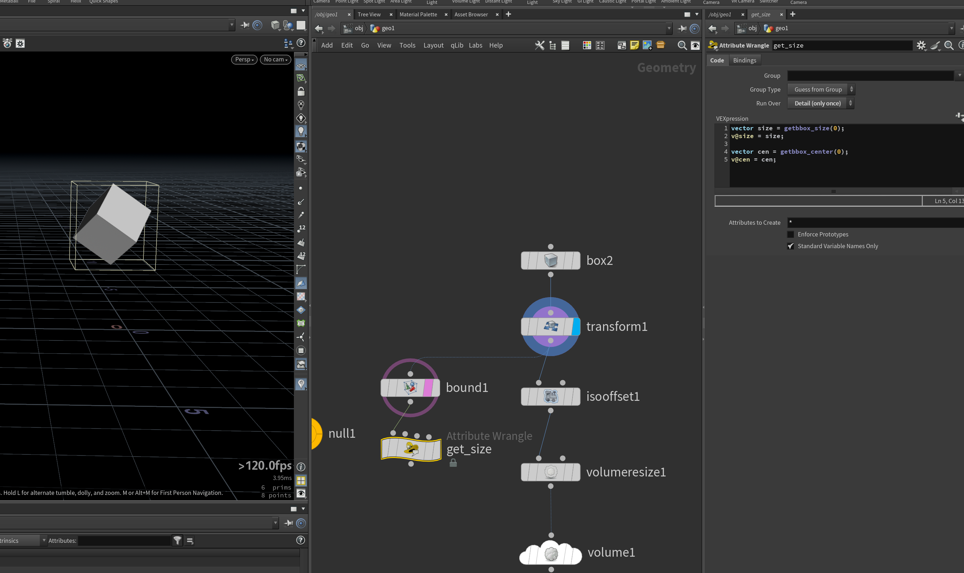The width and height of the screenshot is (964, 573).
Task: Select the isooffset1 node icon
Action: pyautogui.click(x=550, y=396)
